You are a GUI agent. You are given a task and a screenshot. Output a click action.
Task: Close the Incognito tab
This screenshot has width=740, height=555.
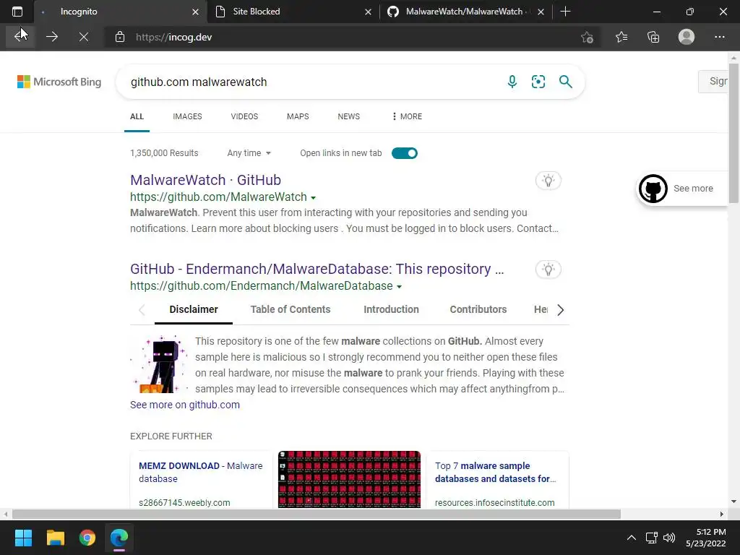[x=195, y=12]
